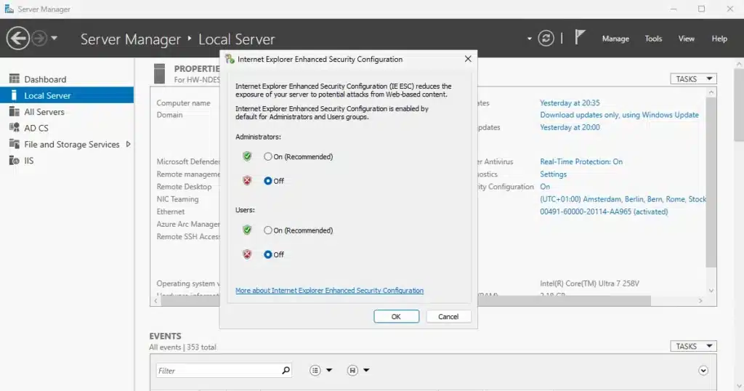
Task: Select On (Recommended) for Administrators
Action: point(268,156)
